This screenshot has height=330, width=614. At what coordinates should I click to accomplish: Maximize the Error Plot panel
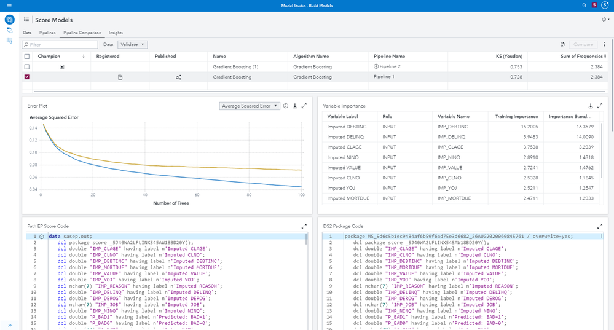[304, 106]
